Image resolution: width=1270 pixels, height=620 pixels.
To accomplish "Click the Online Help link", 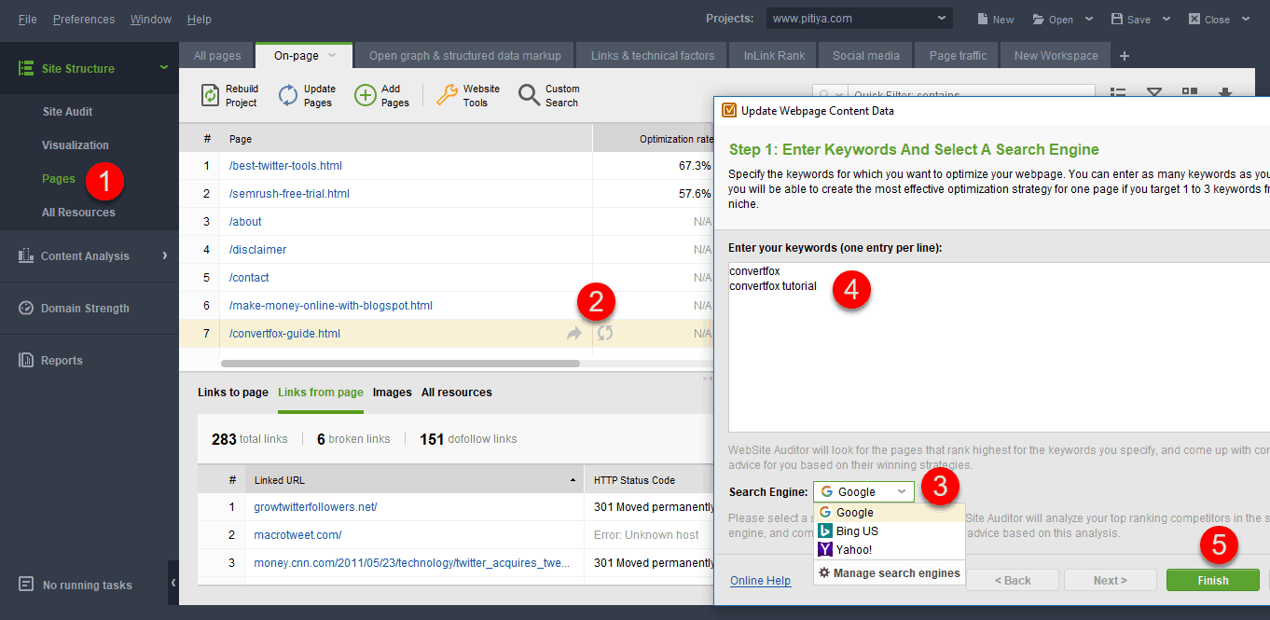I will point(761,581).
